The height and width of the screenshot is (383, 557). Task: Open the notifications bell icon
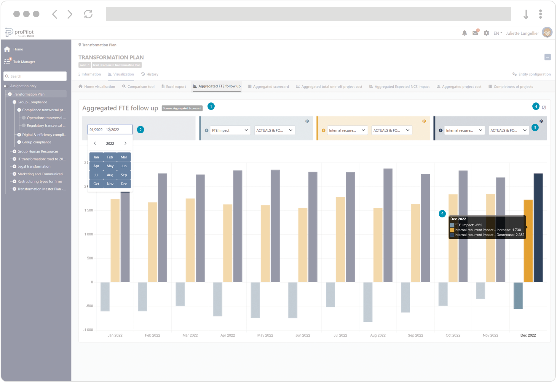(x=464, y=33)
